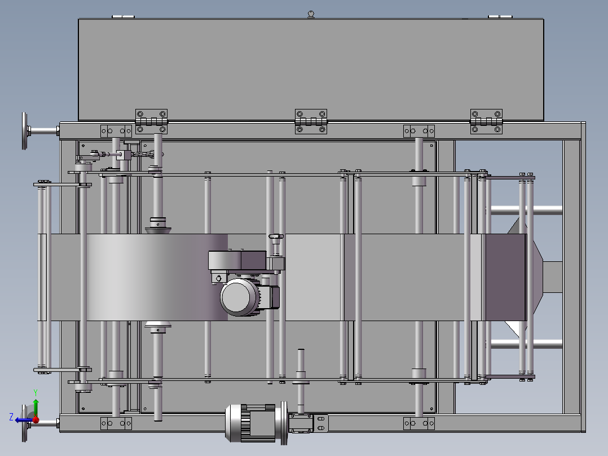Select the top-right four-hole mounting bracket
The image size is (608, 456).
tap(418, 131)
